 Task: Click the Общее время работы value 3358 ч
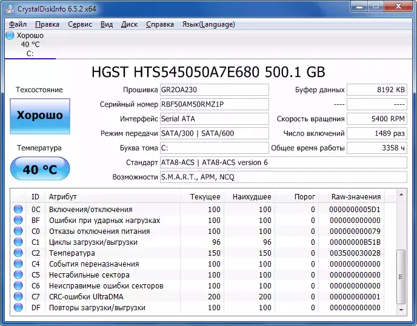tap(377, 148)
